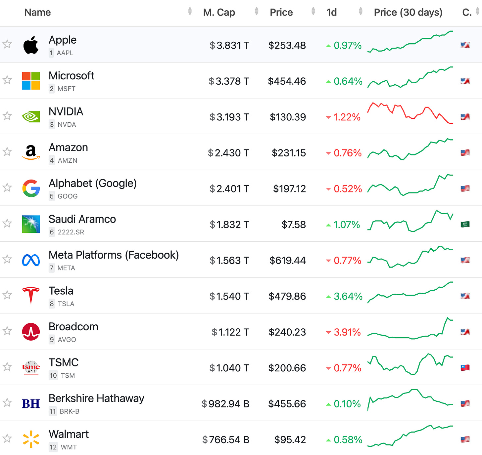
Task: Click the Saudi Aramco logo
Action: pos(31,224)
